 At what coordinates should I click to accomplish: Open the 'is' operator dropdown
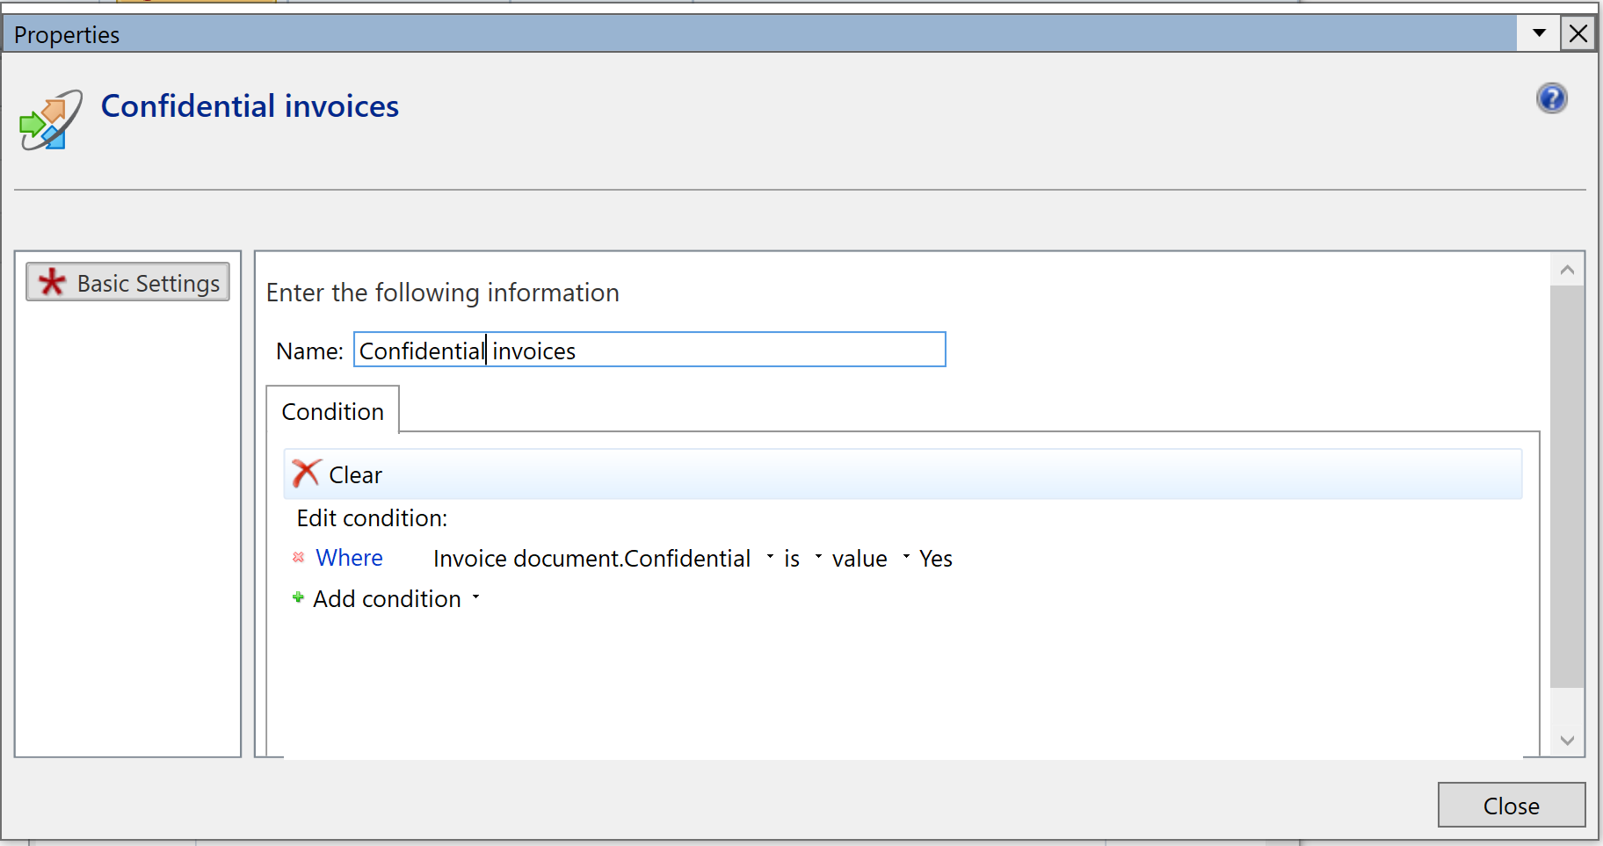pyautogui.click(x=818, y=557)
